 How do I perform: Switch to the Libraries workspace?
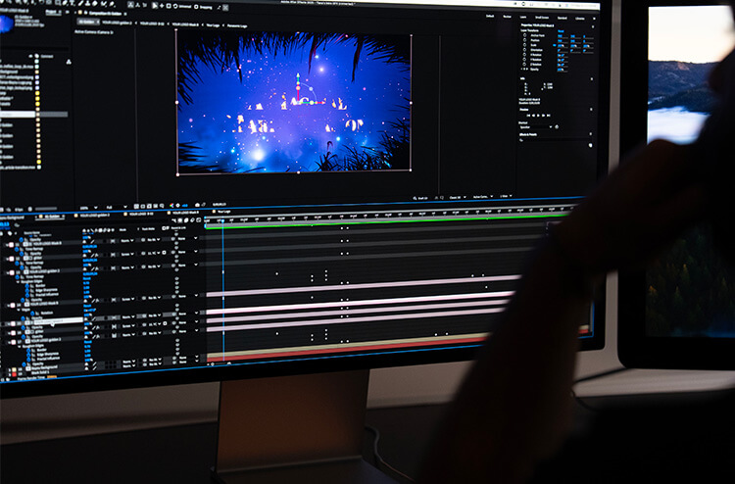(580, 19)
